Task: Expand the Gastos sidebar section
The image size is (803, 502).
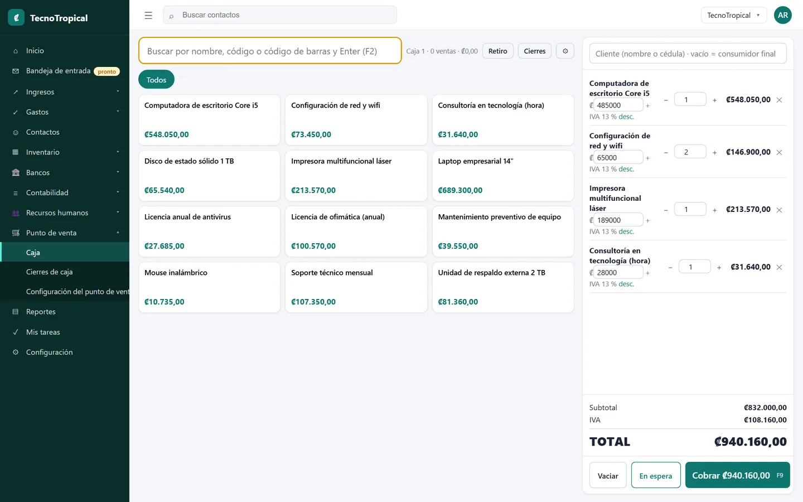Action: point(65,112)
